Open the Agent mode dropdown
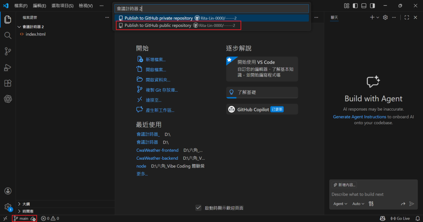Image resolution: width=423 pixels, height=222 pixels. [340, 203]
